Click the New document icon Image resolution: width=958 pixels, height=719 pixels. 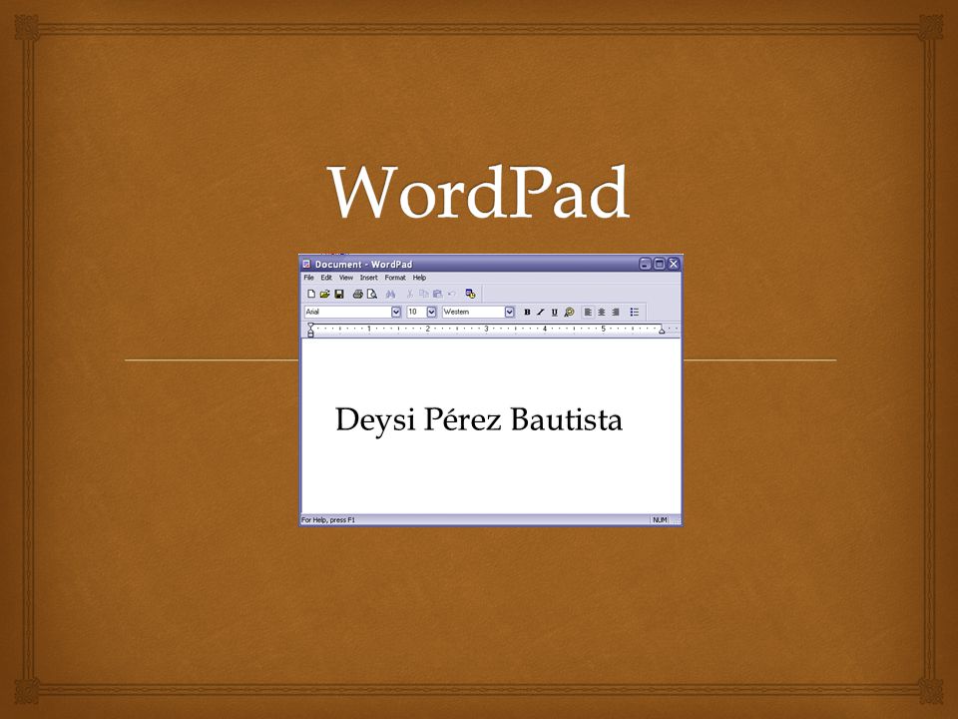pos(311,294)
